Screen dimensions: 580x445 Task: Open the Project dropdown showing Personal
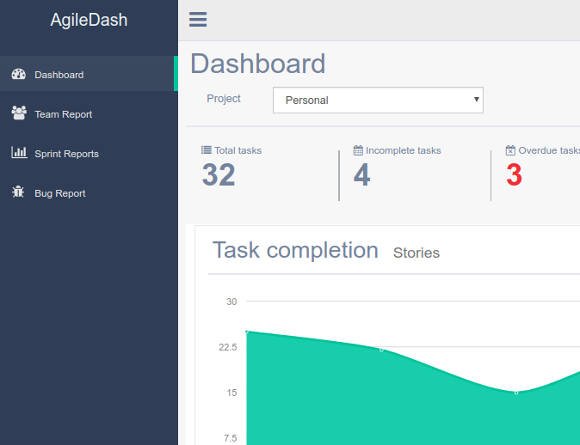point(378,100)
